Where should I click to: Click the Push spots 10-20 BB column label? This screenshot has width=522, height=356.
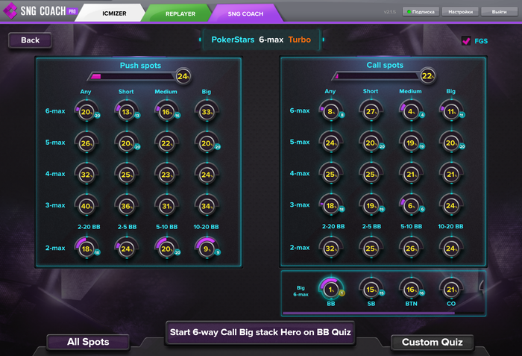click(x=206, y=227)
